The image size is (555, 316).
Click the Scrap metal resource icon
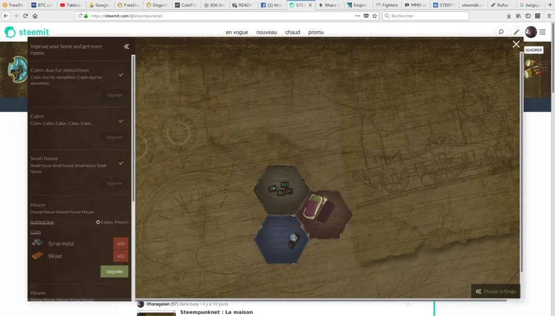click(x=38, y=243)
